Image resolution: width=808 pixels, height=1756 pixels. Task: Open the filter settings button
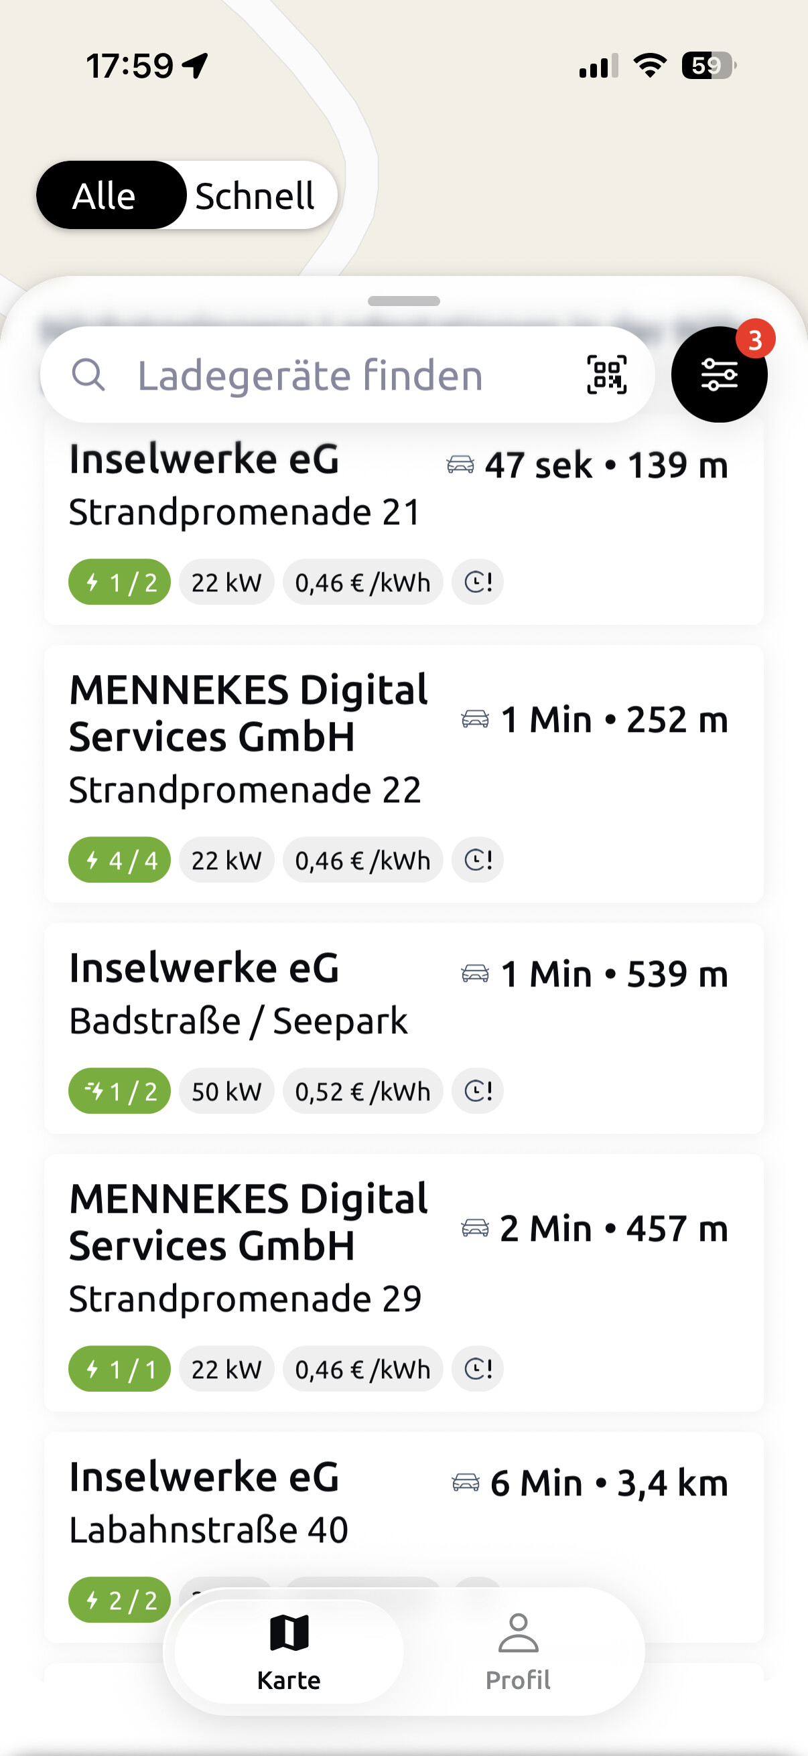[719, 374]
